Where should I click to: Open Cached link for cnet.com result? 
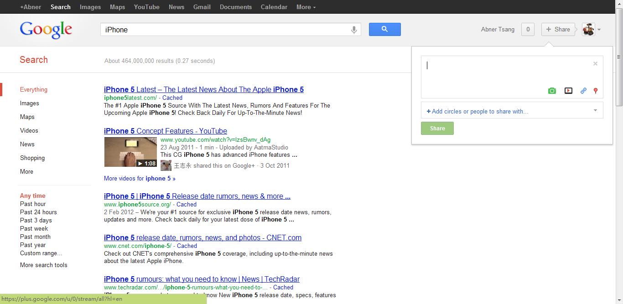point(187,246)
